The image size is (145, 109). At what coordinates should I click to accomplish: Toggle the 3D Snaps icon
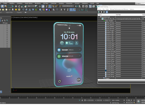[47, 6]
